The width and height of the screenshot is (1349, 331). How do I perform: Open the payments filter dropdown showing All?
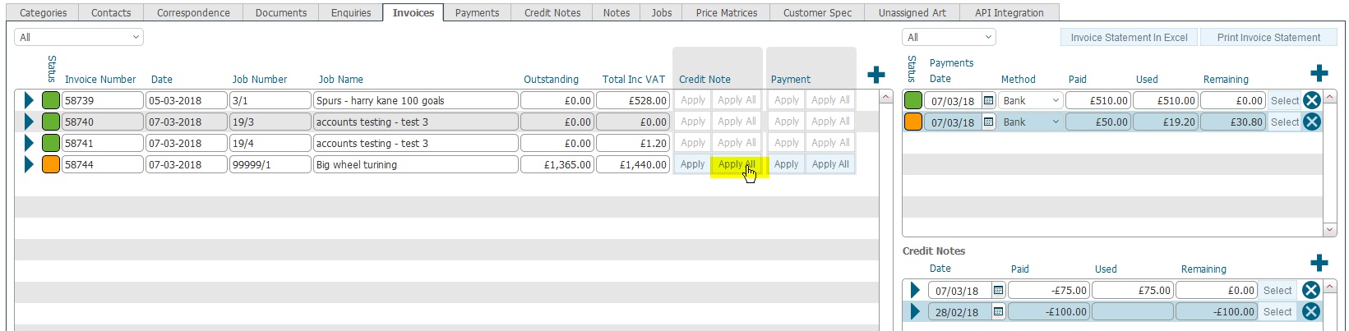(x=949, y=37)
